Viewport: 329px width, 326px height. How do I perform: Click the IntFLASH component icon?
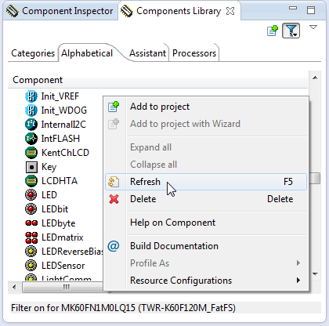click(x=31, y=139)
